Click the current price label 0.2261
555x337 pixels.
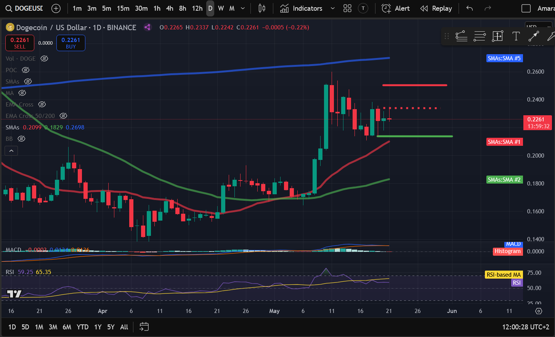tap(537, 123)
